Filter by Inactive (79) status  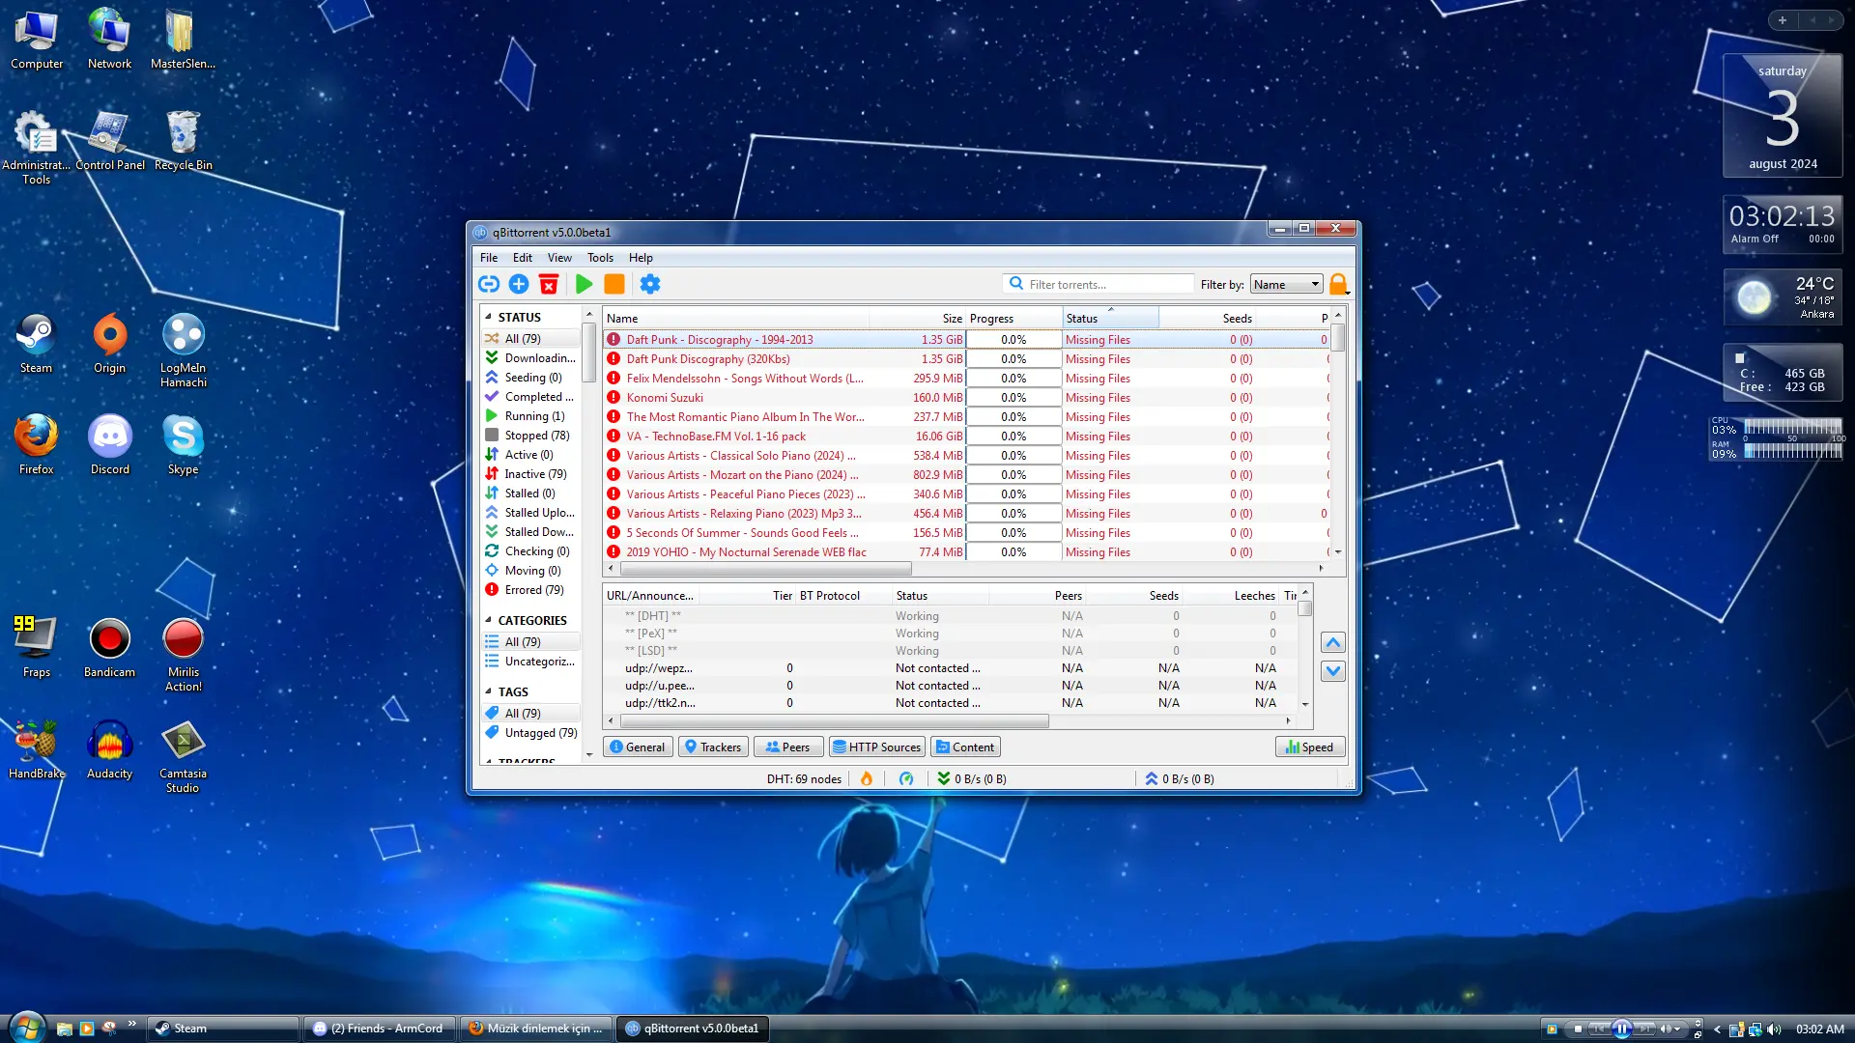531,474
